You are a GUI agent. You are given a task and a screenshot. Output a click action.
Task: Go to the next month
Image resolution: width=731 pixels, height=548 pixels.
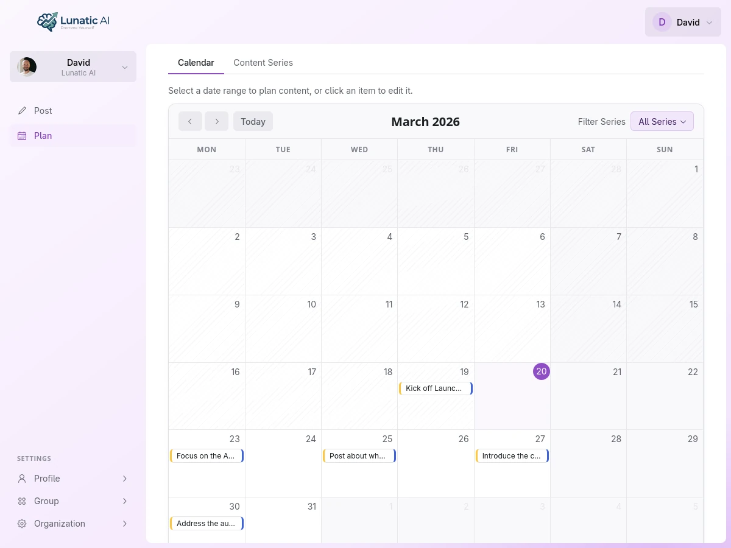[216, 121]
